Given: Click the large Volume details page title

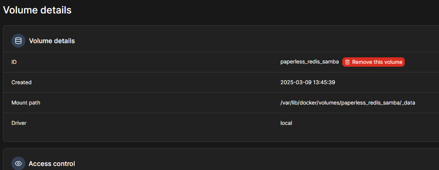Looking at the screenshot, I should pyautogui.click(x=37, y=10).
